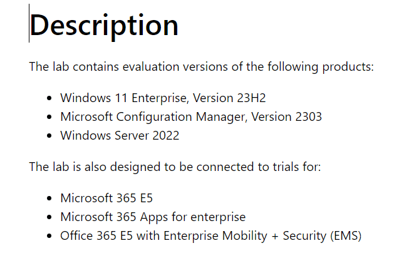Click the 'Microsoft 365 E5' list item

click(x=106, y=199)
